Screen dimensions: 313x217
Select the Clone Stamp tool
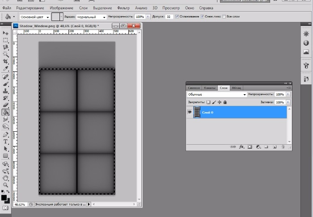tap(6, 90)
